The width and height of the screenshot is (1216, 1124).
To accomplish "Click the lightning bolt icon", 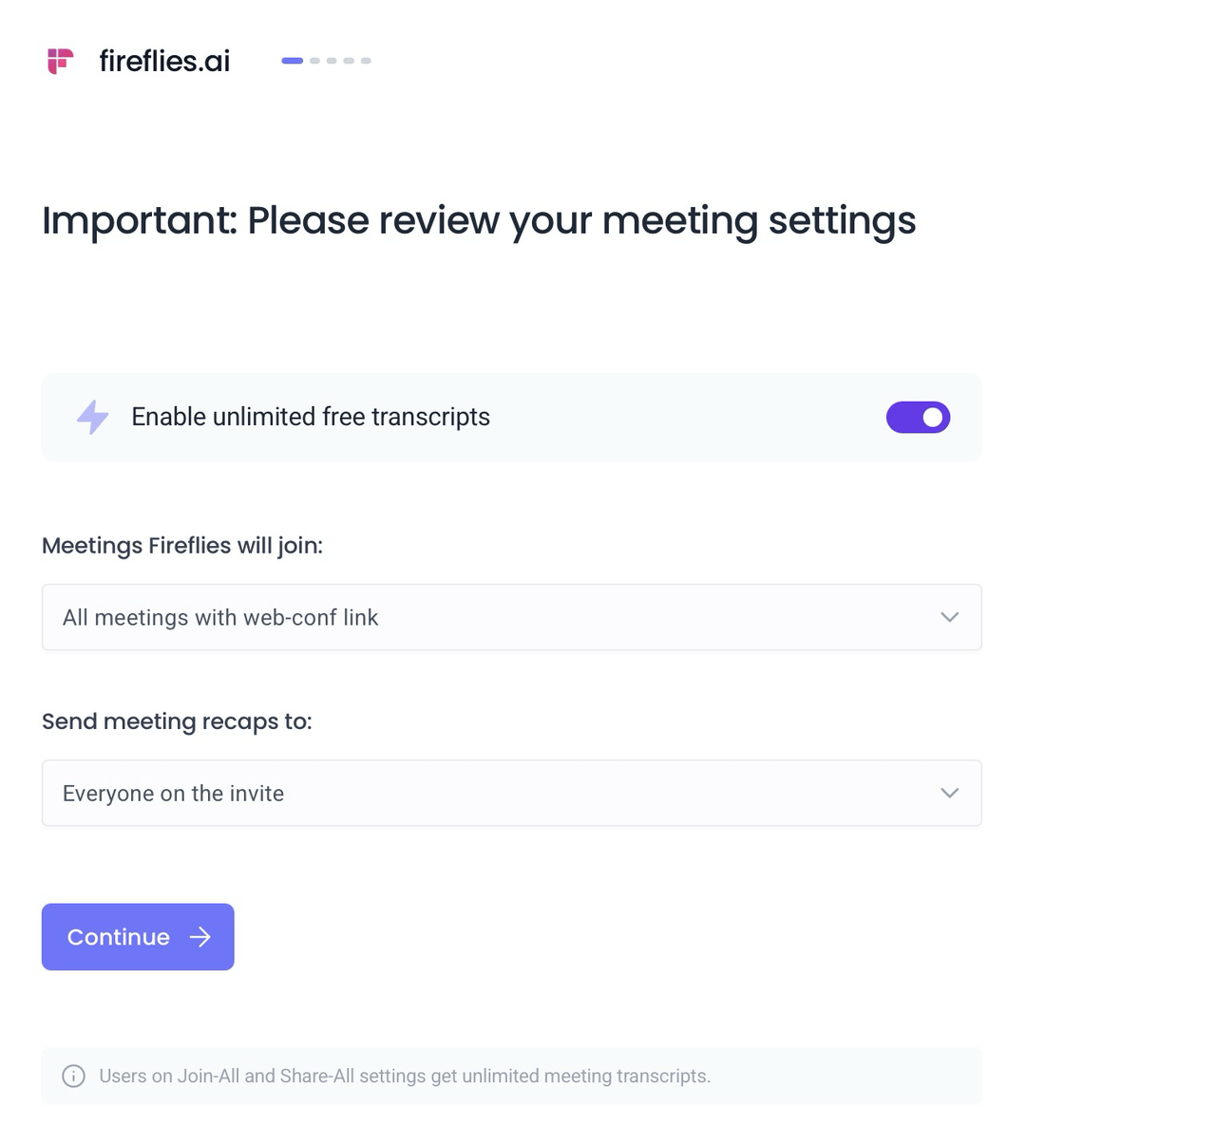I will pyautogui.click(x=92, y=417).
